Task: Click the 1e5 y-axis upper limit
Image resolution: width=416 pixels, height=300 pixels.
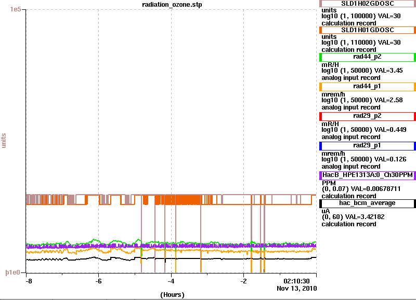Action: (16, 9)
